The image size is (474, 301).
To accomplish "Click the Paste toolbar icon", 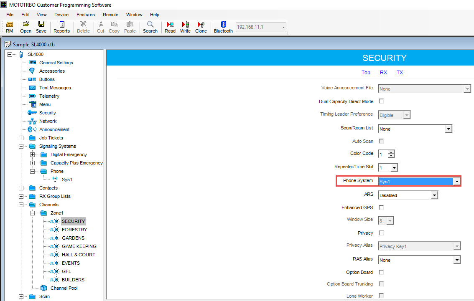I will pos(130,27).
